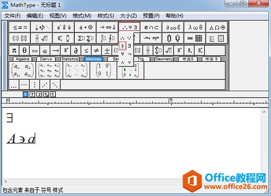The width and height of the screenshot is (271, 196).
Task: Insert the 2x2 matrix a11 a12 template
Action: tap(22, 70)
